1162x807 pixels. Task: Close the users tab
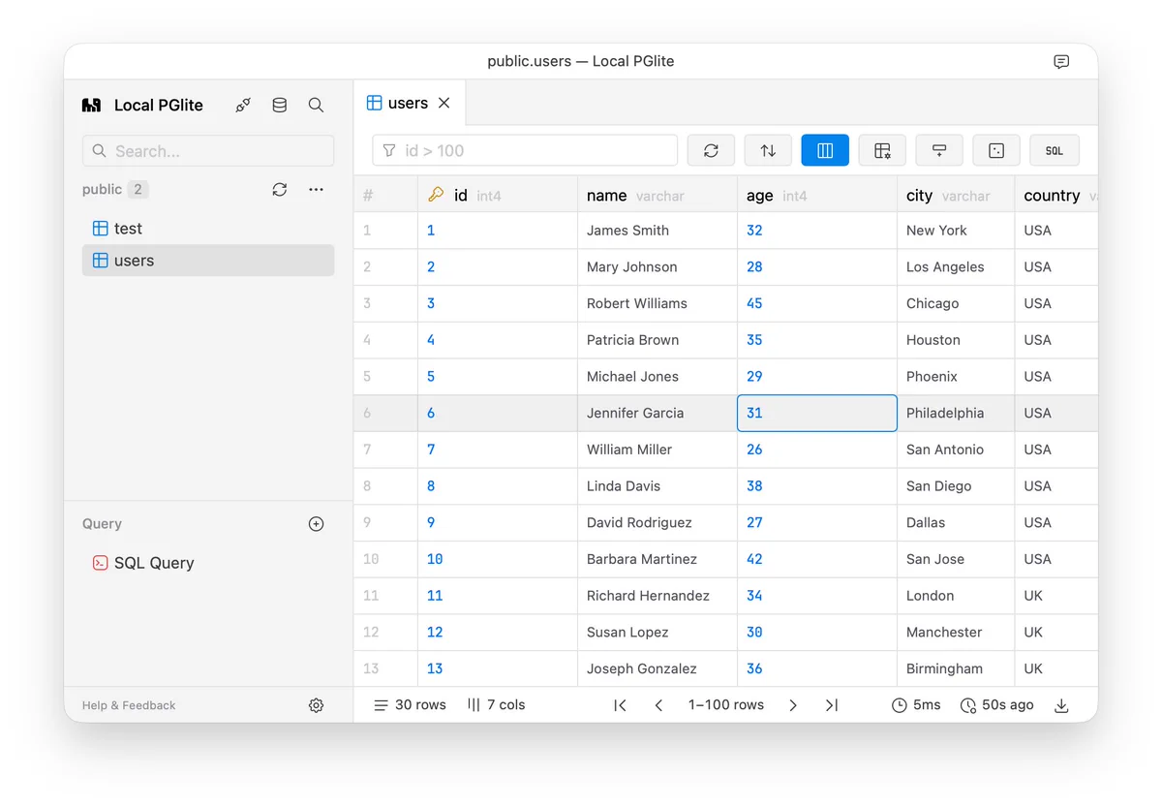(x=443, y=103)
